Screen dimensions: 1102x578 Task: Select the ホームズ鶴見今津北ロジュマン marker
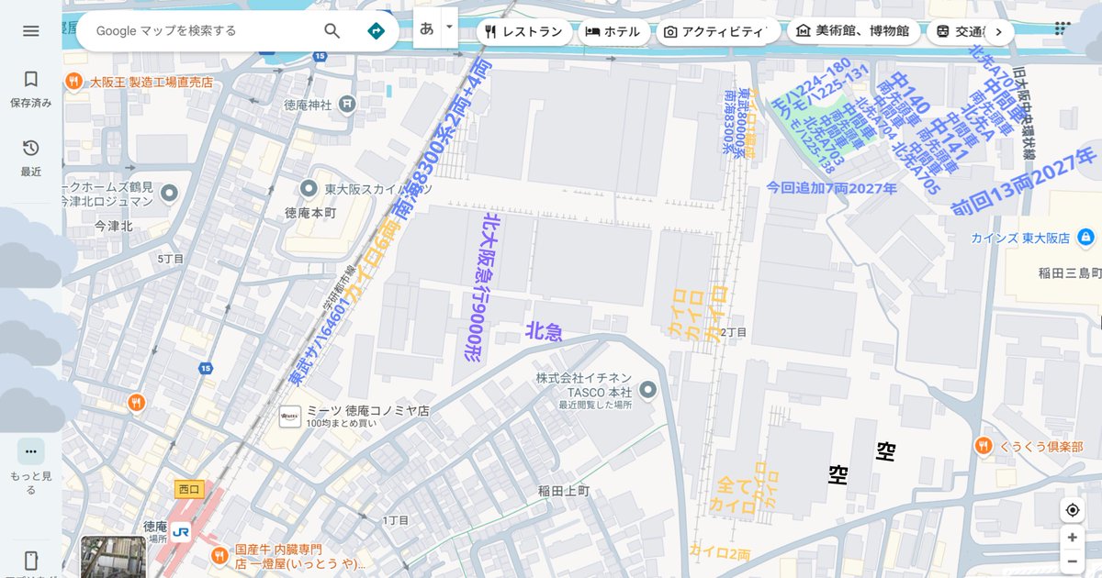tap(169, 193)
